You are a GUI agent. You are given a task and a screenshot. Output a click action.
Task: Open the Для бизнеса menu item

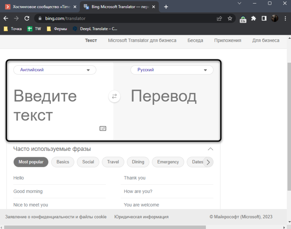266,40
